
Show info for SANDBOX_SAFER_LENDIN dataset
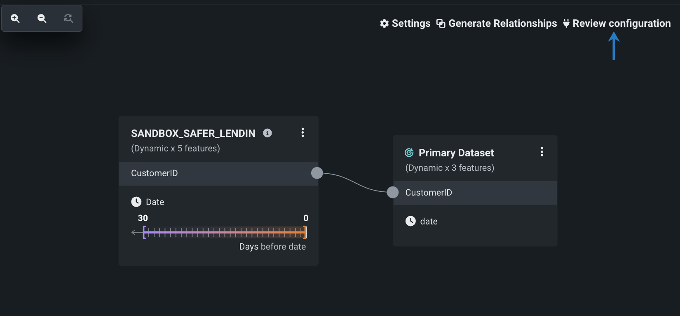[267, 133]
